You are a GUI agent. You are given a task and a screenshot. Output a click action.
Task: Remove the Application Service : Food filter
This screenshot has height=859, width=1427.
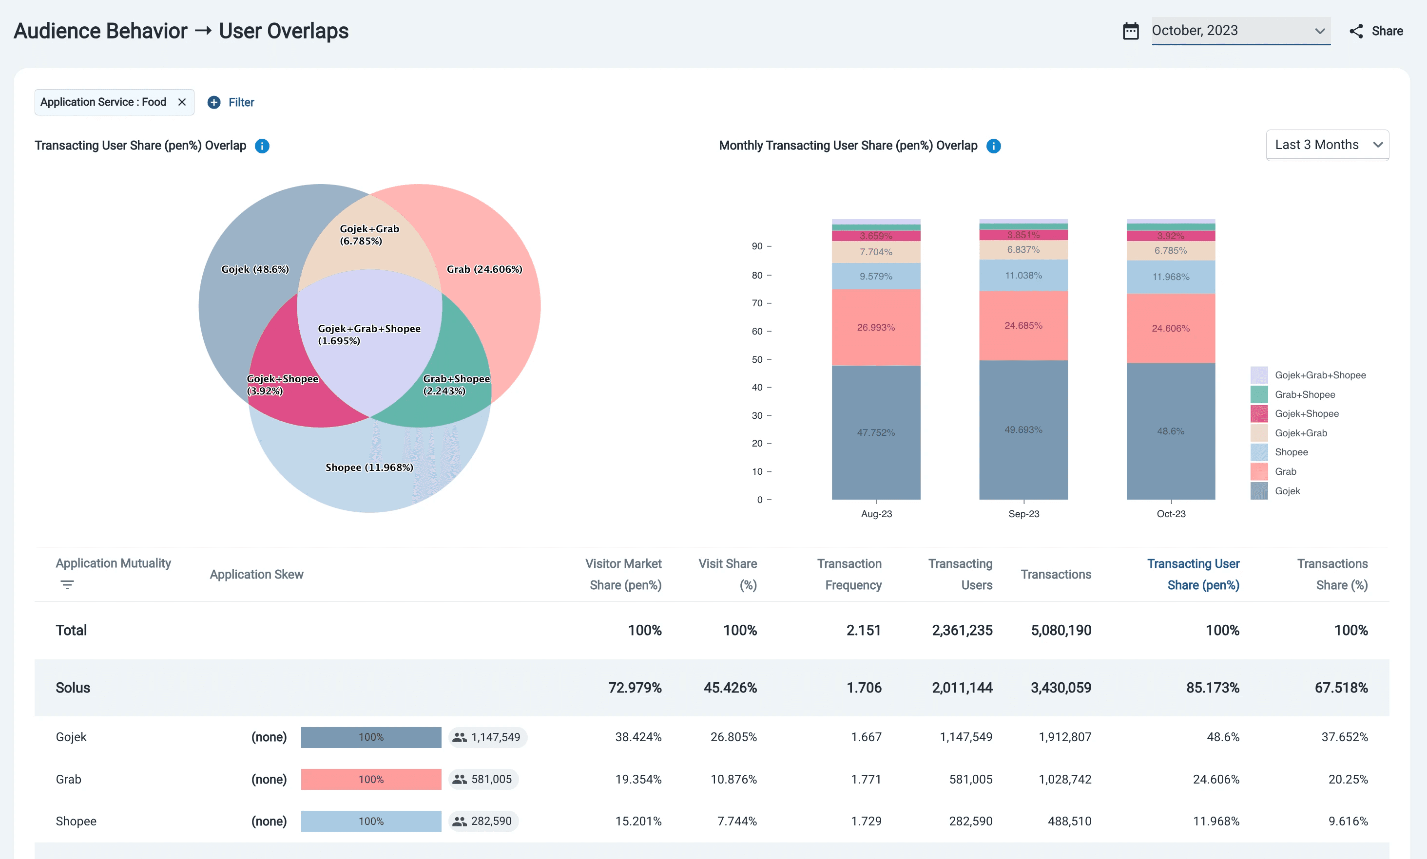coord(182,102)
